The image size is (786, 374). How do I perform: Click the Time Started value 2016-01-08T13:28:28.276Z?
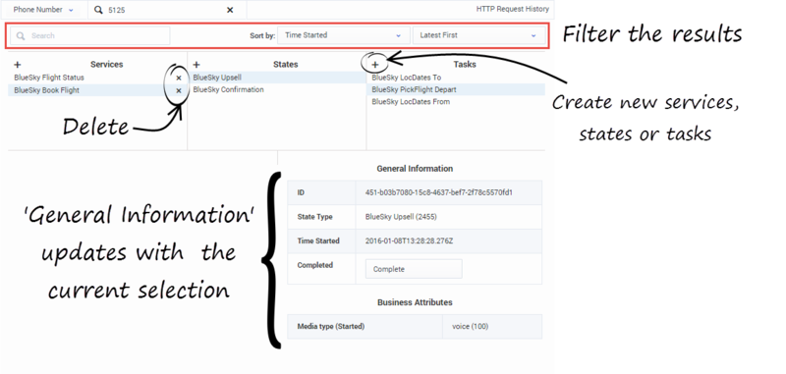[x=409, y=240]
